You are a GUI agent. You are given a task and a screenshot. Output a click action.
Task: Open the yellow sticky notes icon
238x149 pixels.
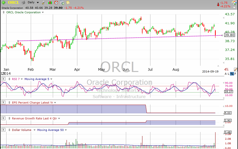point(68,3)
